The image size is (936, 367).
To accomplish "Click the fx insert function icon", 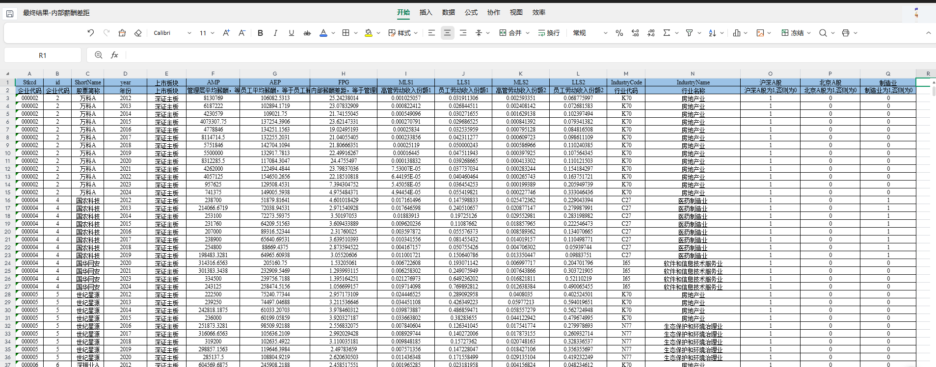I will [x=114, y=55].
